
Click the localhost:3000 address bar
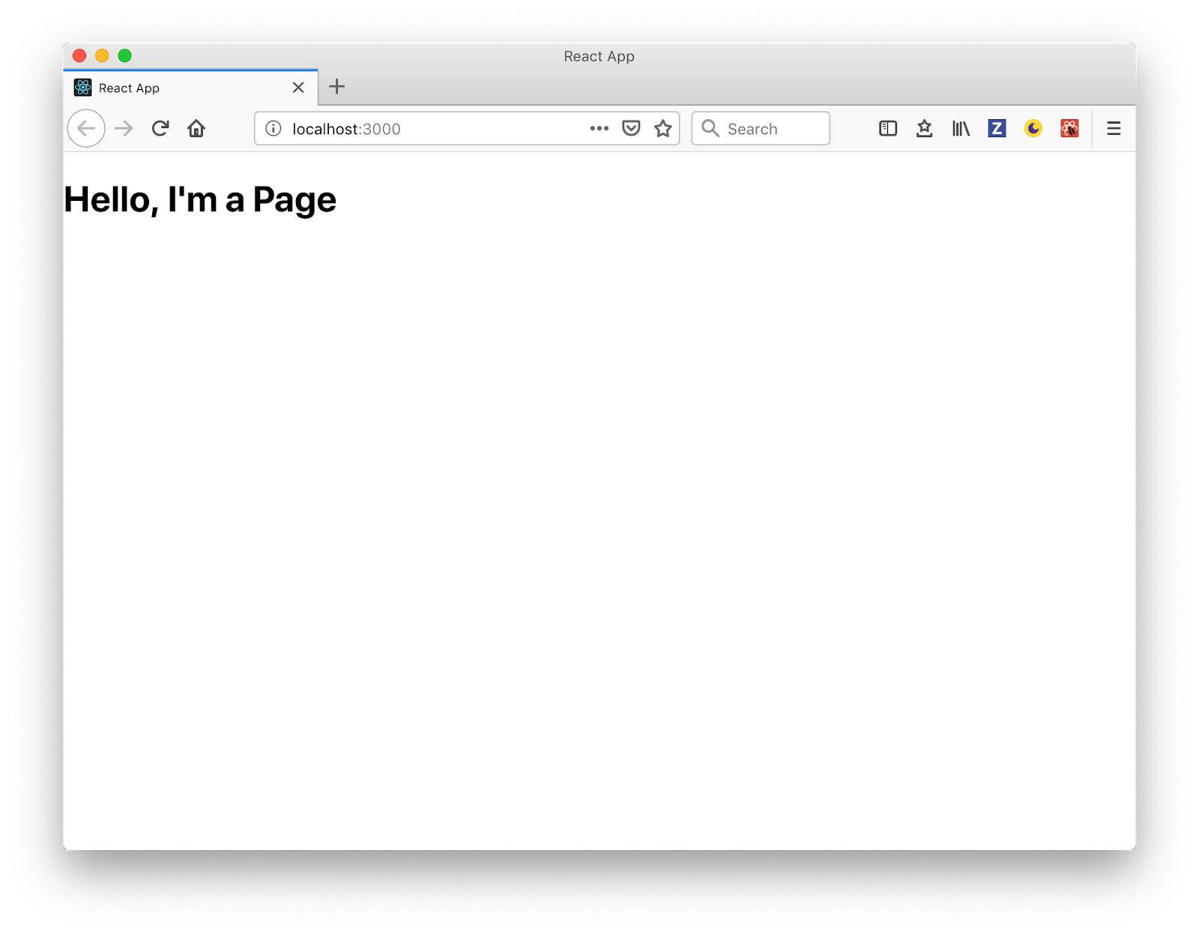[435, 129]
